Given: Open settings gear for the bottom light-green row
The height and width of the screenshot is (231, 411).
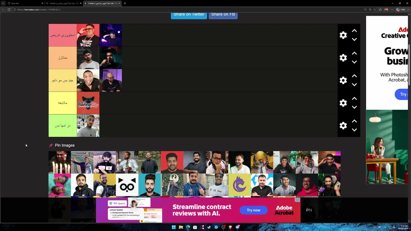Looking at the screenshot, I should (343, 125).
